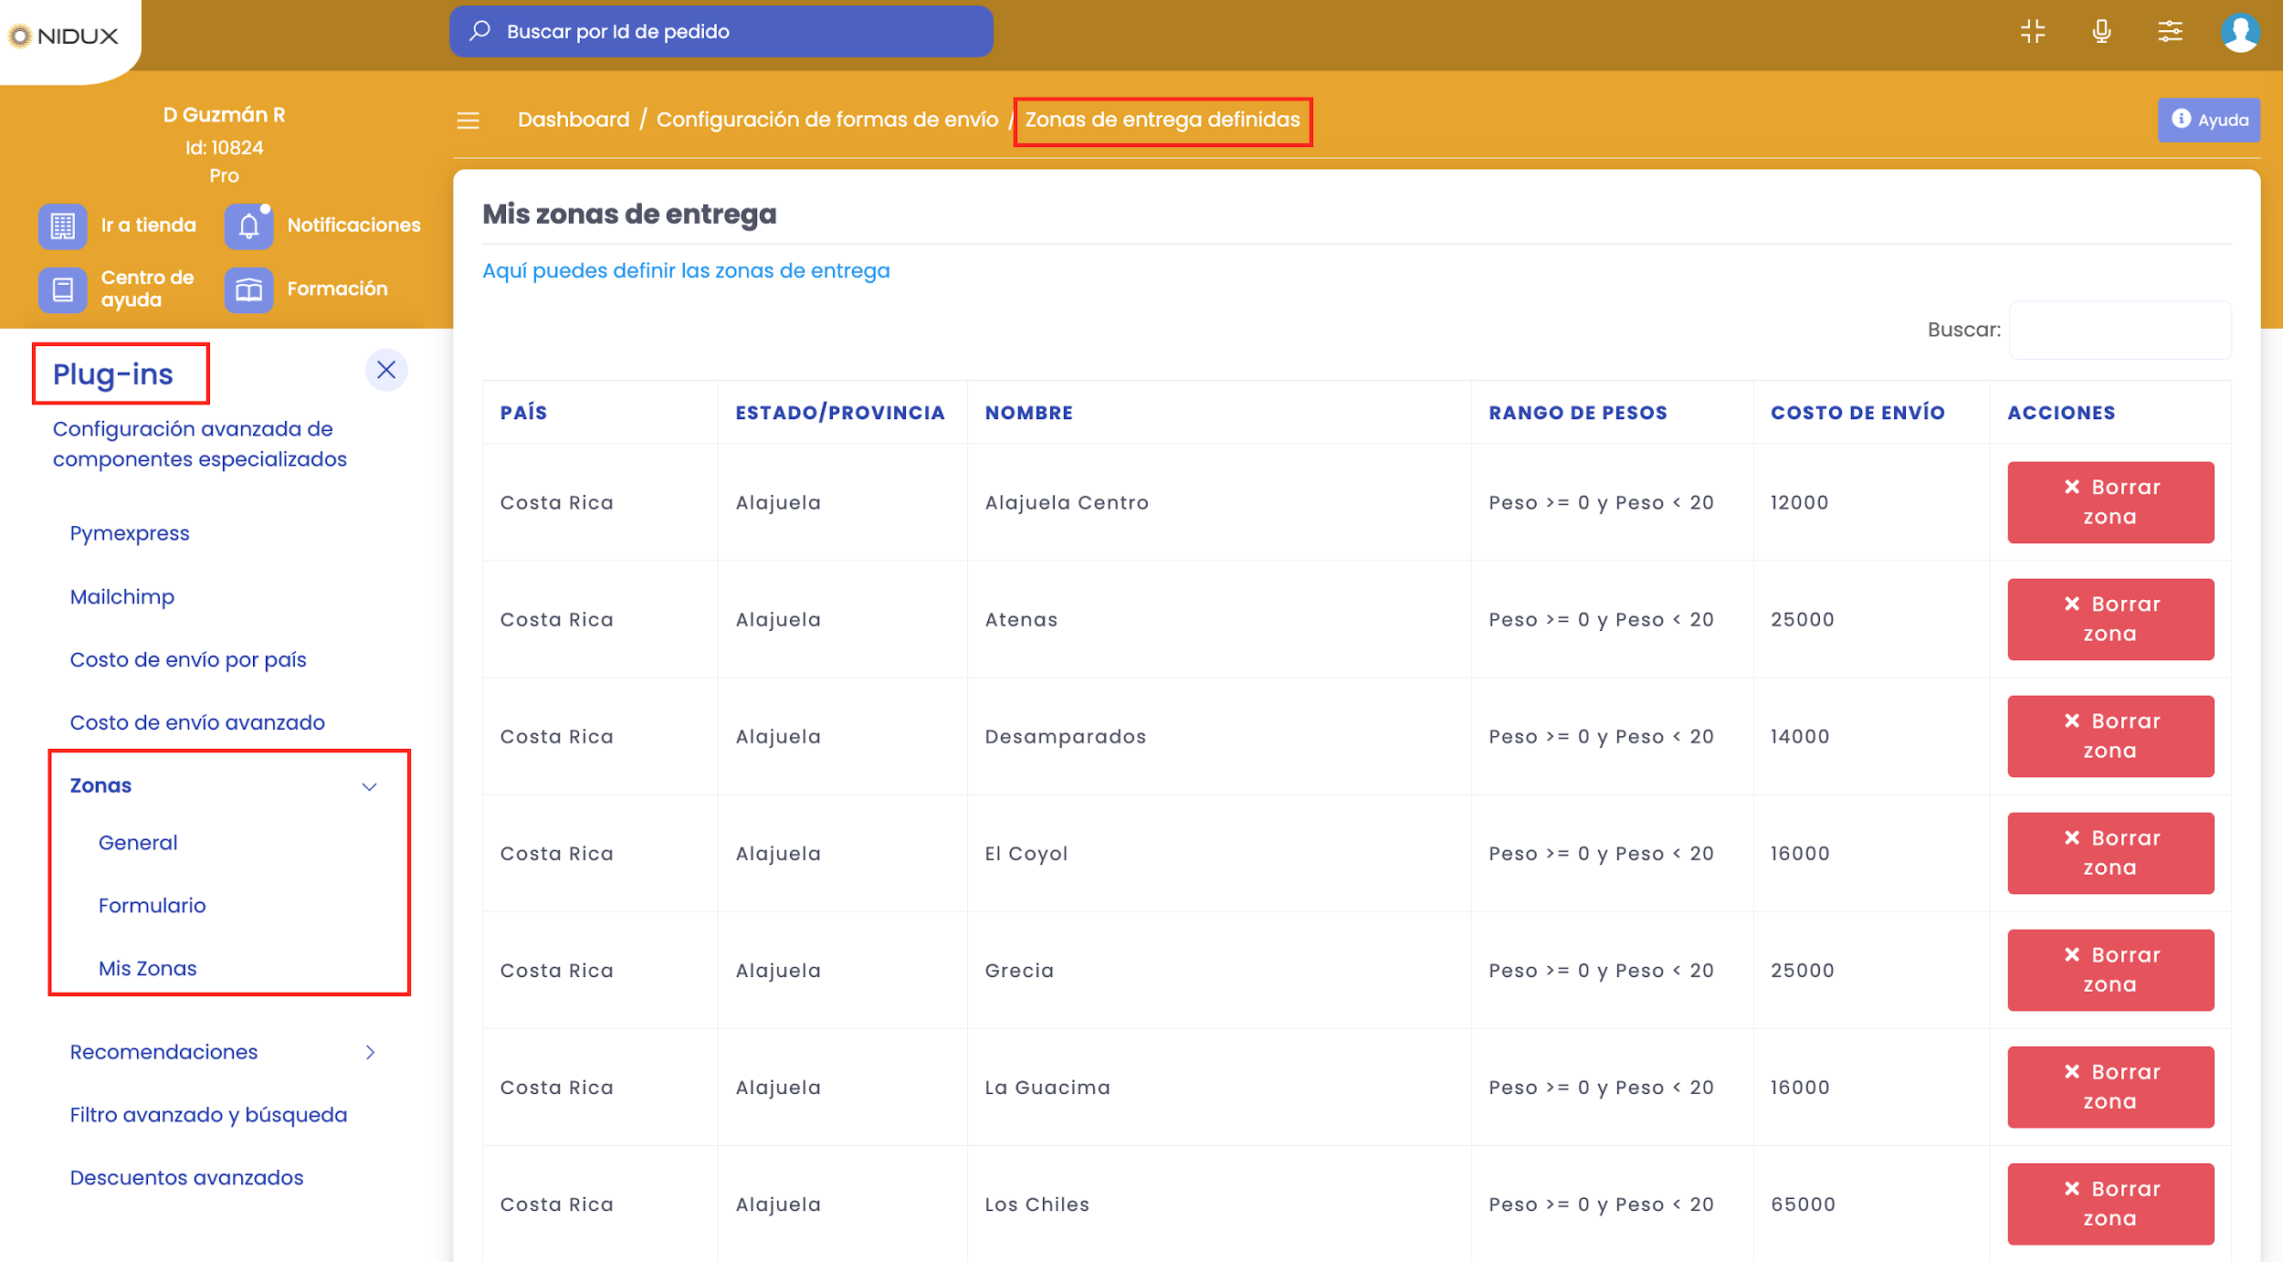Click the Centro de ayuda icon
Viewport: 2283px width, 1262px height.
[x=62, y=289]
